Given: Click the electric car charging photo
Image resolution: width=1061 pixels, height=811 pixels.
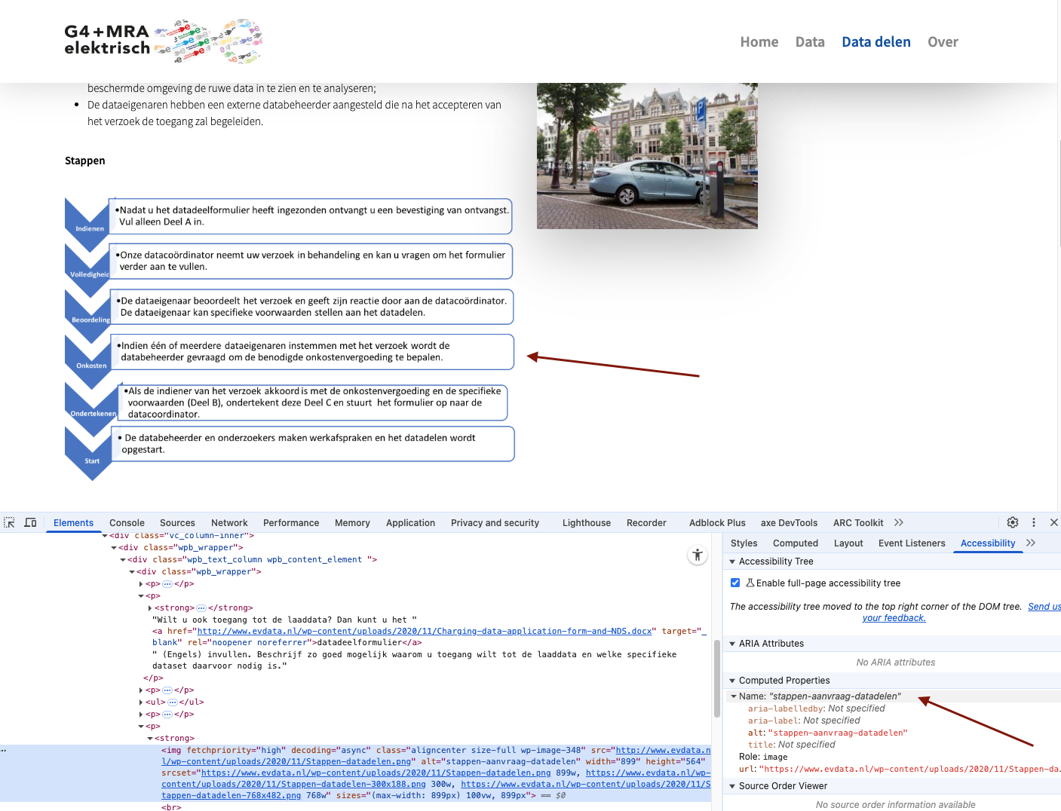Looking at the screenshot, I should pos(647,156).
